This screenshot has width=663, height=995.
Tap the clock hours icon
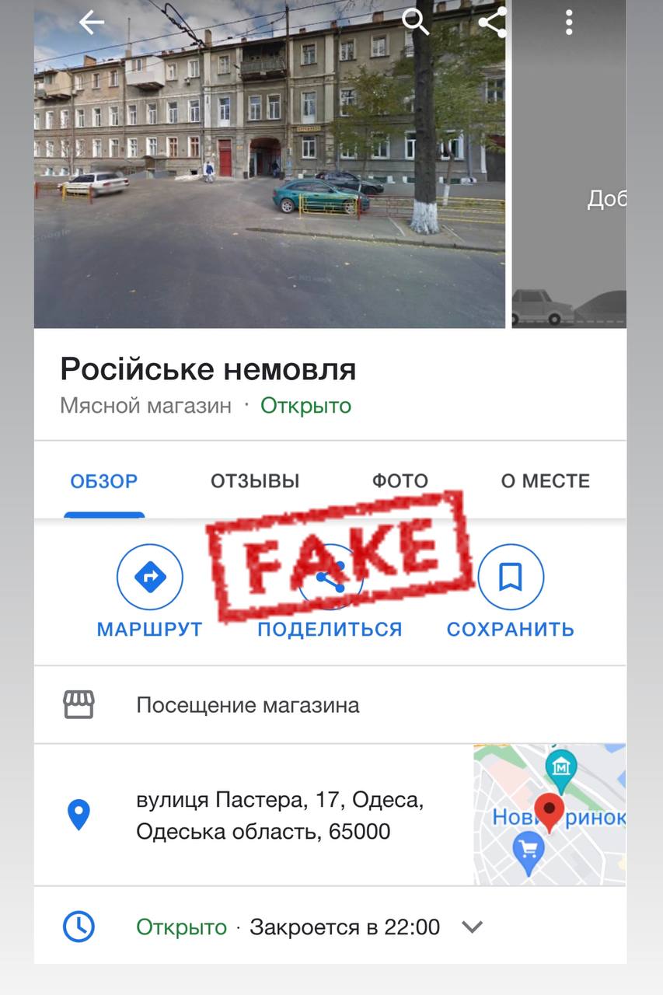(79, 927)
